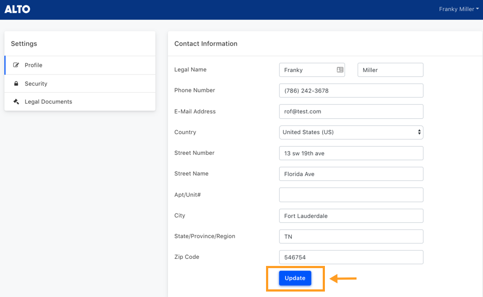The height and width of the screenshot is (297, 483).
Task: Open the Franky Miller user dropdown
Action: (458, 9)
